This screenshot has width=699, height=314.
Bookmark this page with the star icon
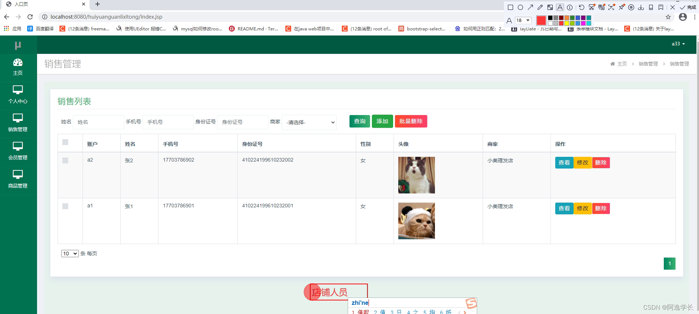(668, 17)
